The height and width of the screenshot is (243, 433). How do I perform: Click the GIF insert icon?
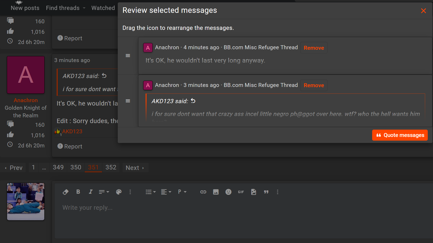point(241,192)
